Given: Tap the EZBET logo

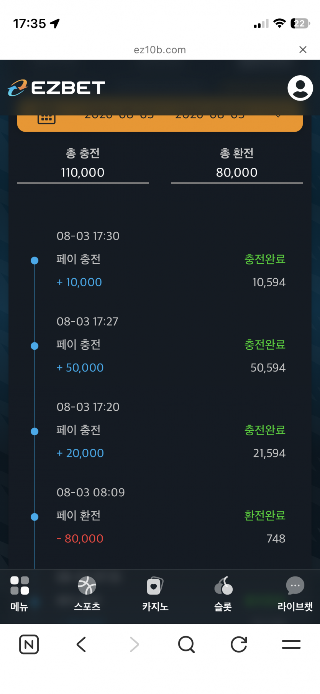Looking at the screenshot, I should tap(56, 88).
